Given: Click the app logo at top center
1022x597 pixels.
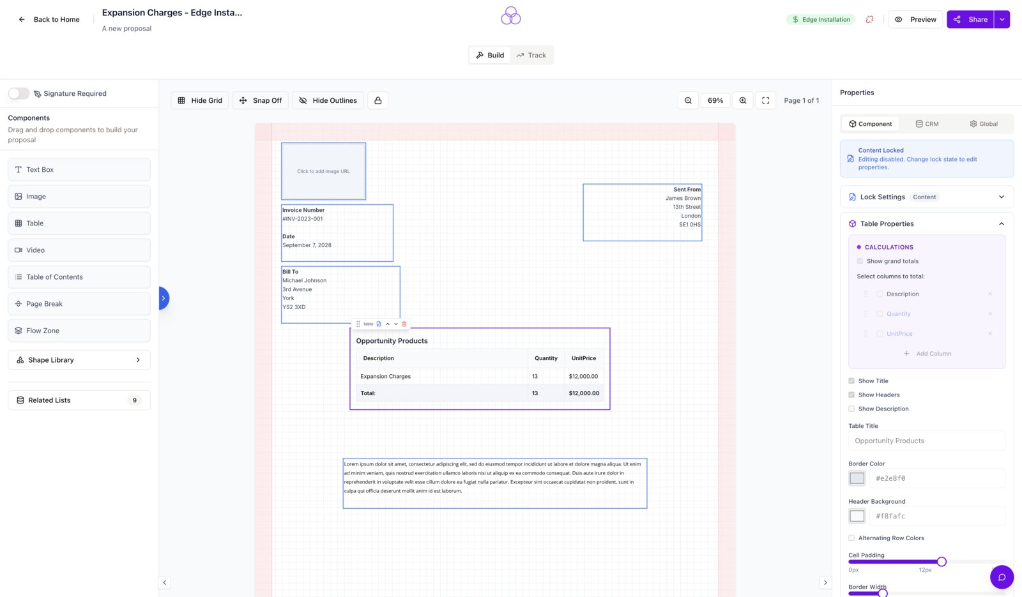Looking at the screenshot, I should [x=511, y=16].
